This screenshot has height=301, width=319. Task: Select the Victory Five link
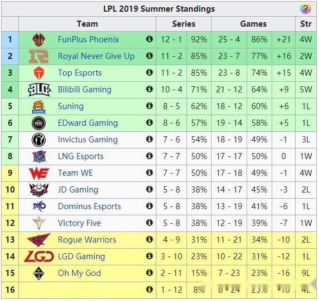[x=80, y=223]
